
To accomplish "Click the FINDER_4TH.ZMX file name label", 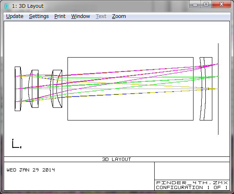I will point(192,183).
